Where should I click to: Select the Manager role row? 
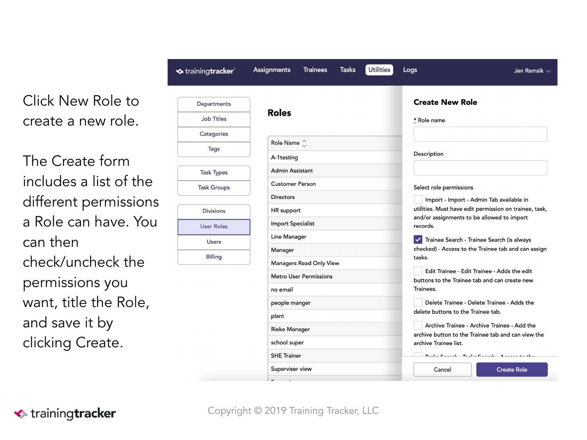(335, 250)
